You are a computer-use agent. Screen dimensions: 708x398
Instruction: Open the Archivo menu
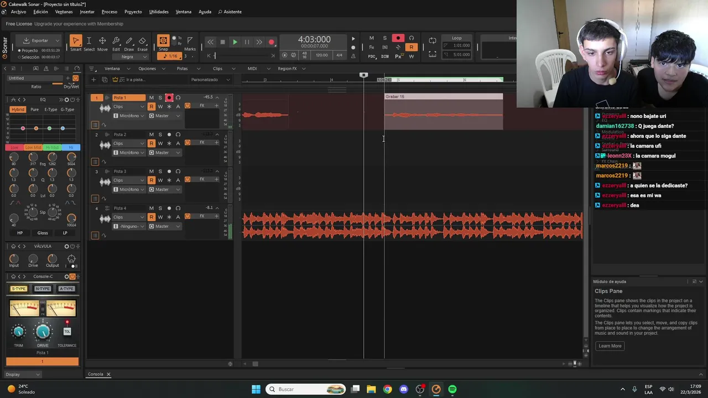pyautogui.click(x=18, y=12)
